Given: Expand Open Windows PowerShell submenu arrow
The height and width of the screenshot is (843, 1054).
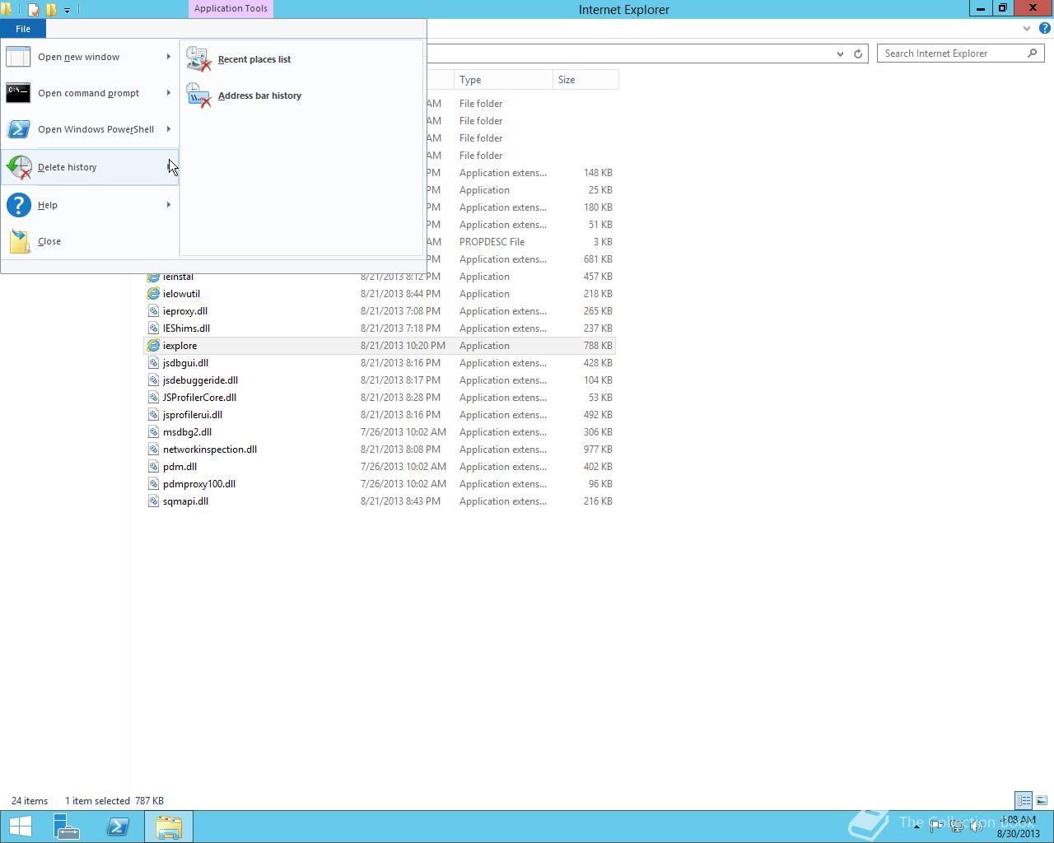Looking at the screenshot, I should tap(169, 129).
